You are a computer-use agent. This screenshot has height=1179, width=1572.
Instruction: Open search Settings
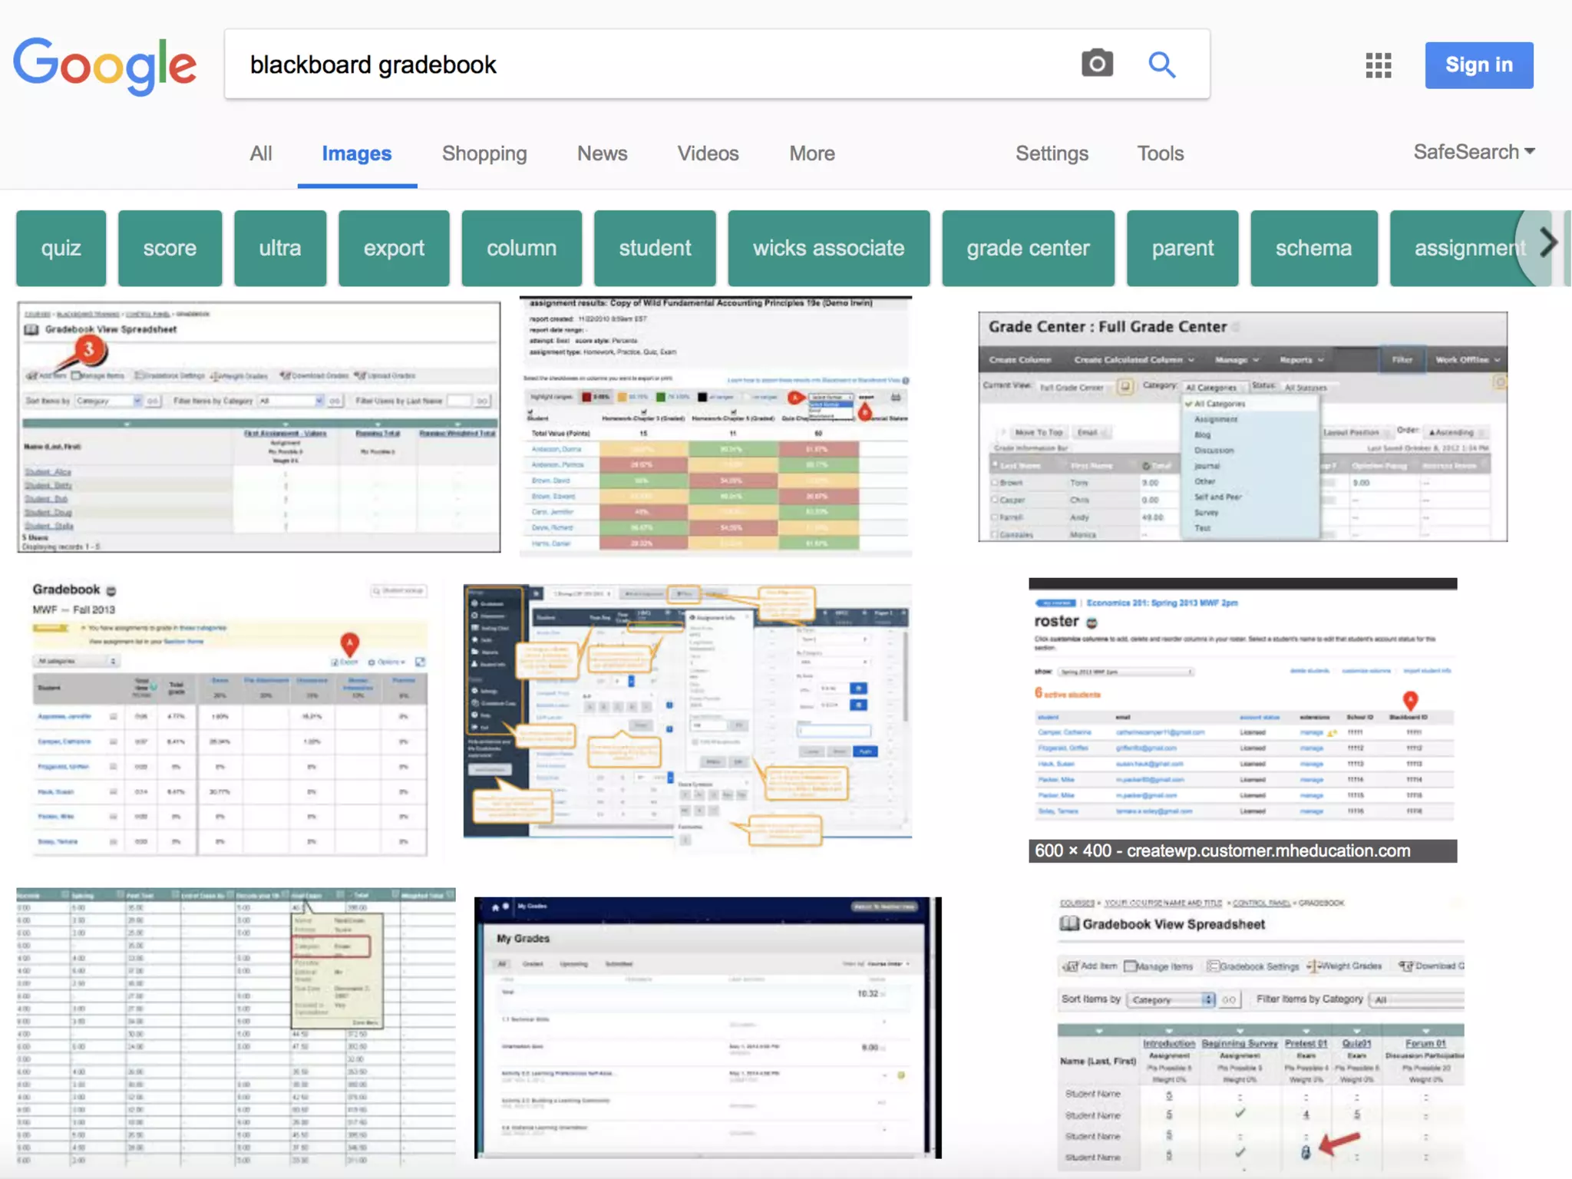coord(1052,154)
